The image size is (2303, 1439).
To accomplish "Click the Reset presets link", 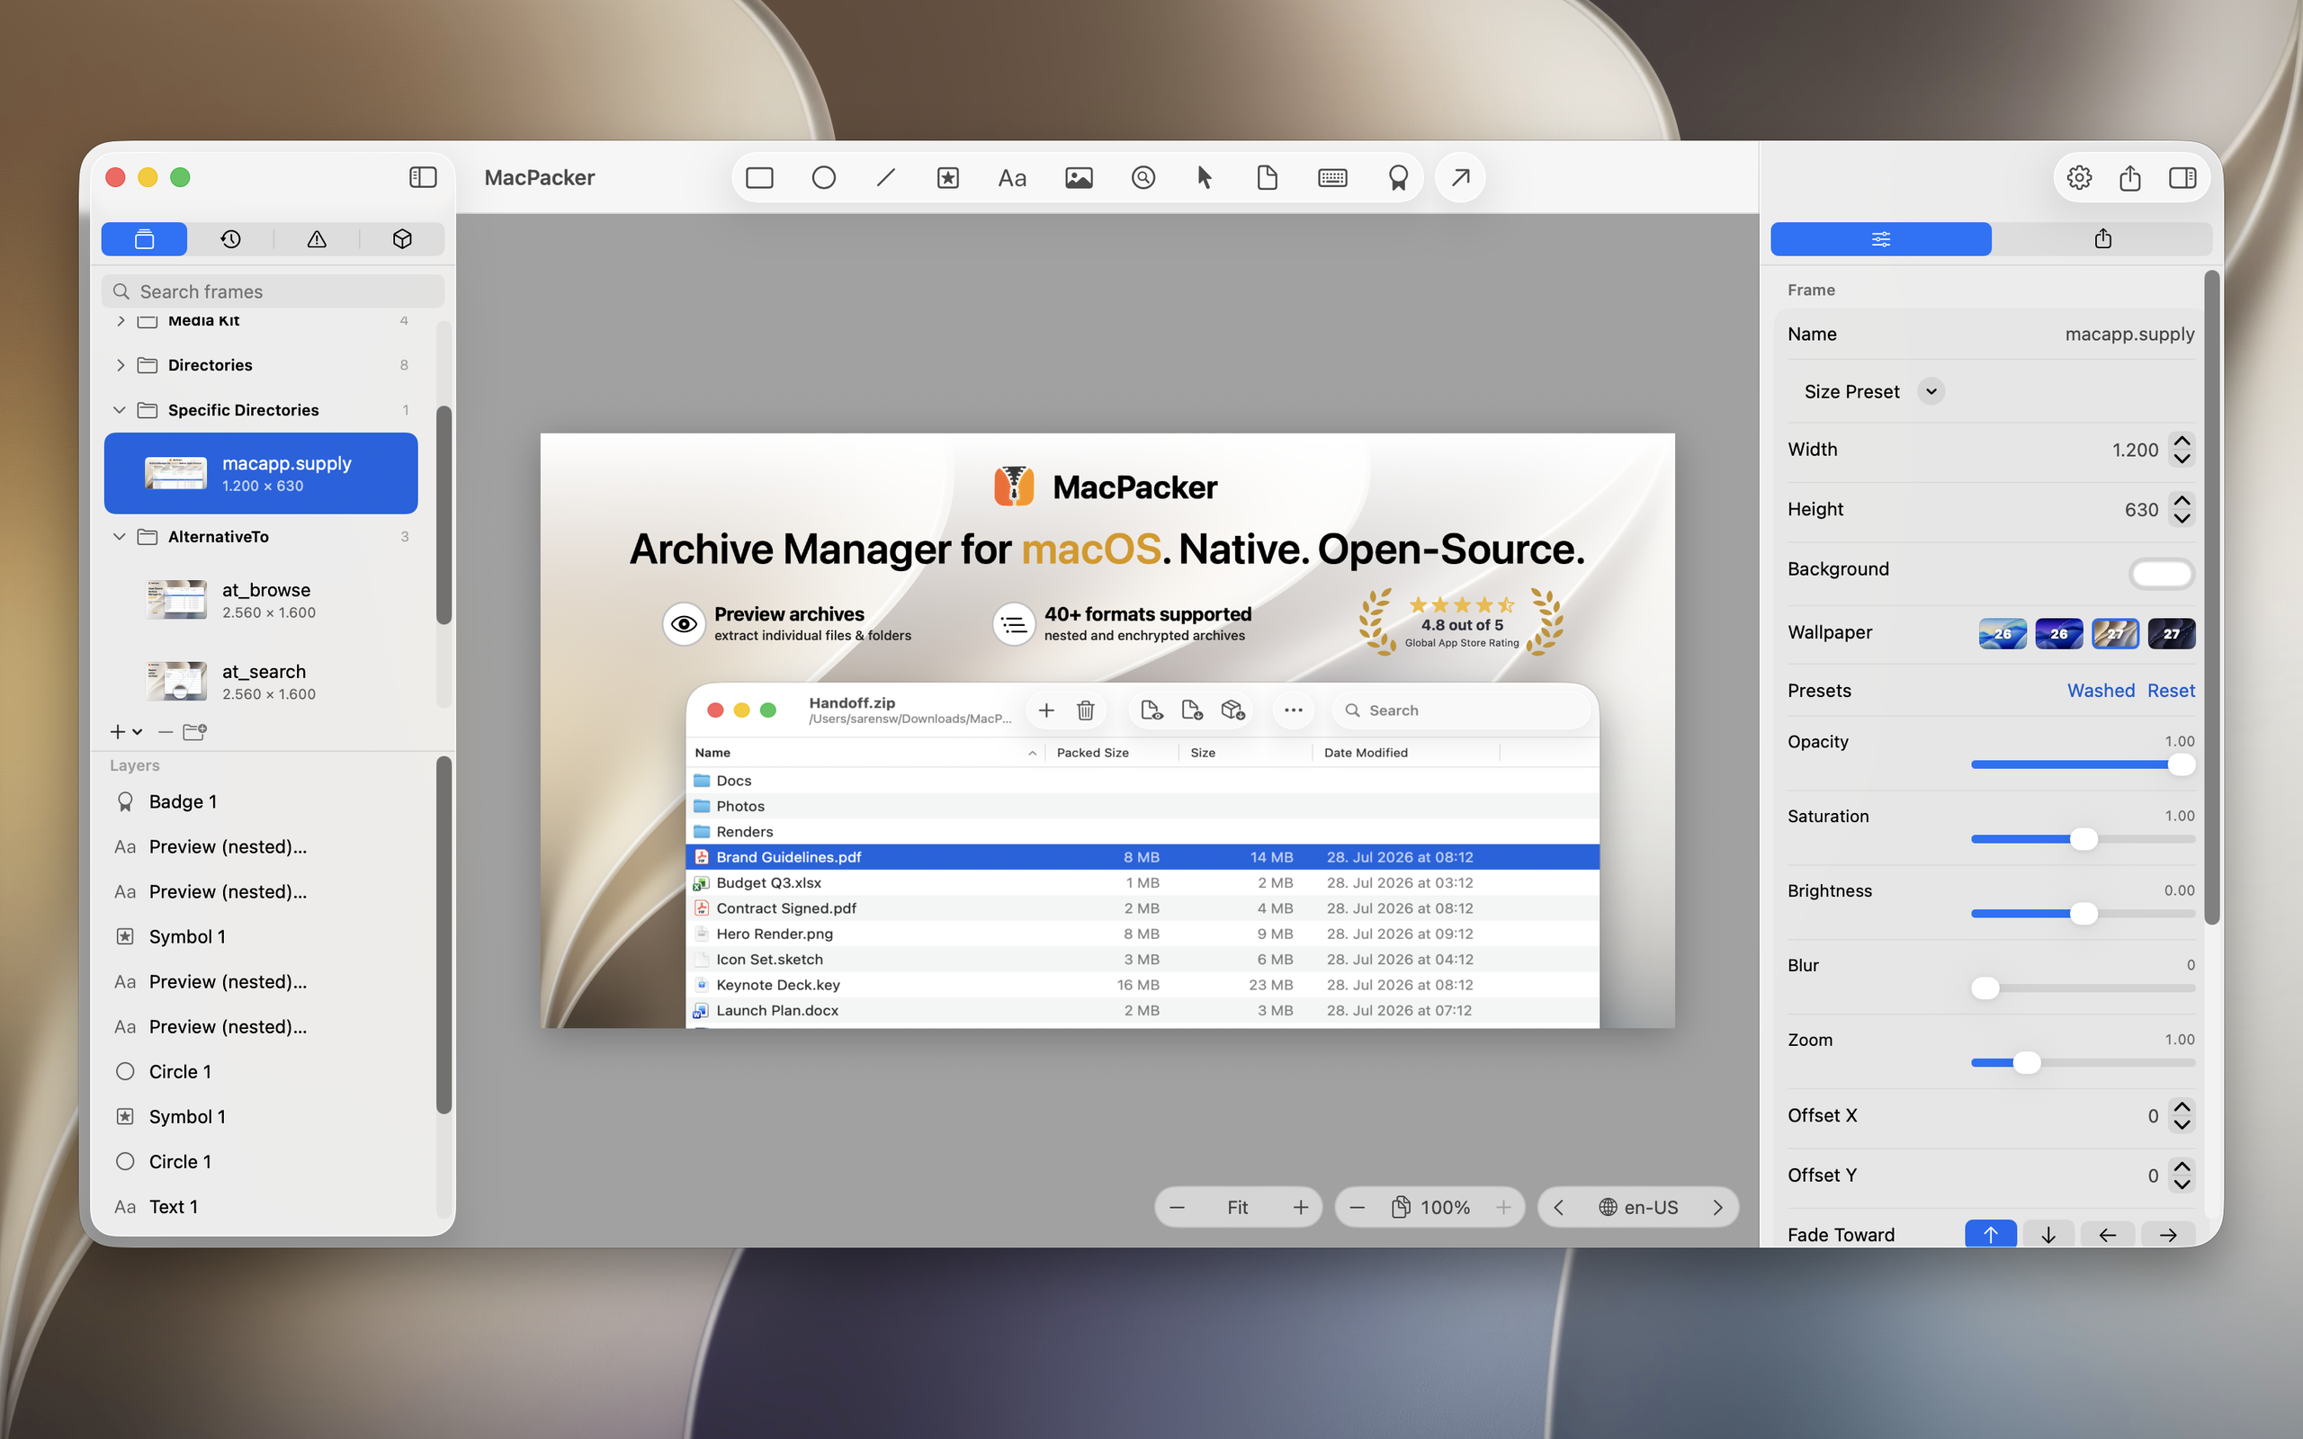I will coord(2171,691).
